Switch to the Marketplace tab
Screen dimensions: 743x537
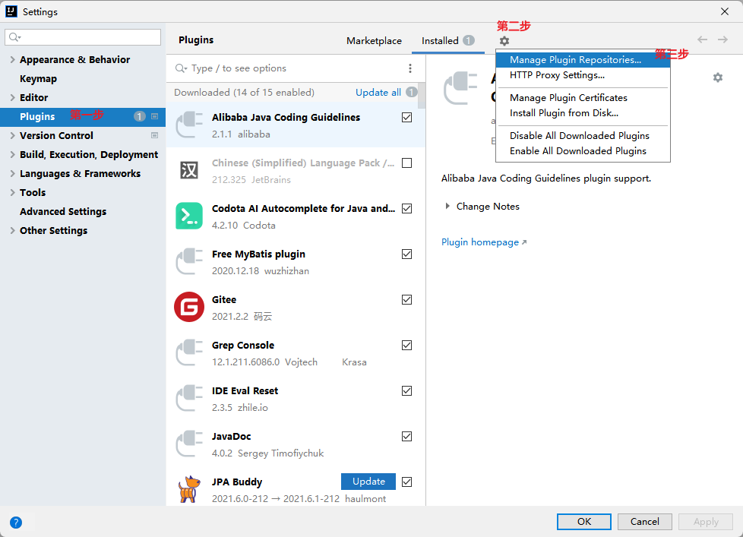374,41
